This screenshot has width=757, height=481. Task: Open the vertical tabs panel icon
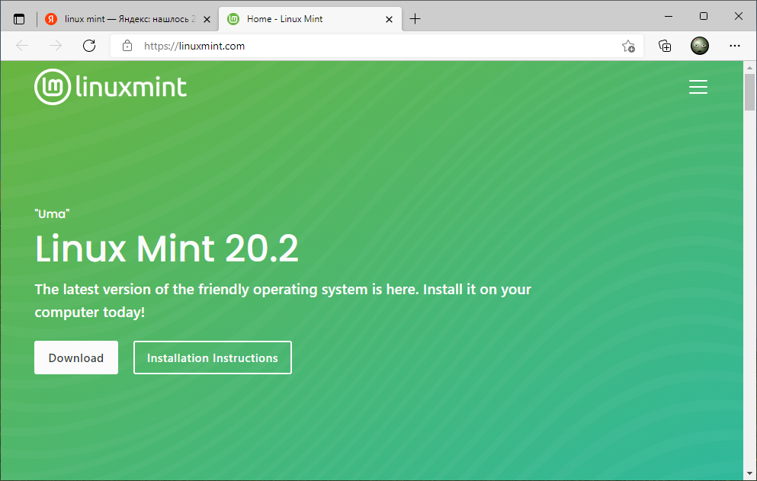[x=19, y=19]
